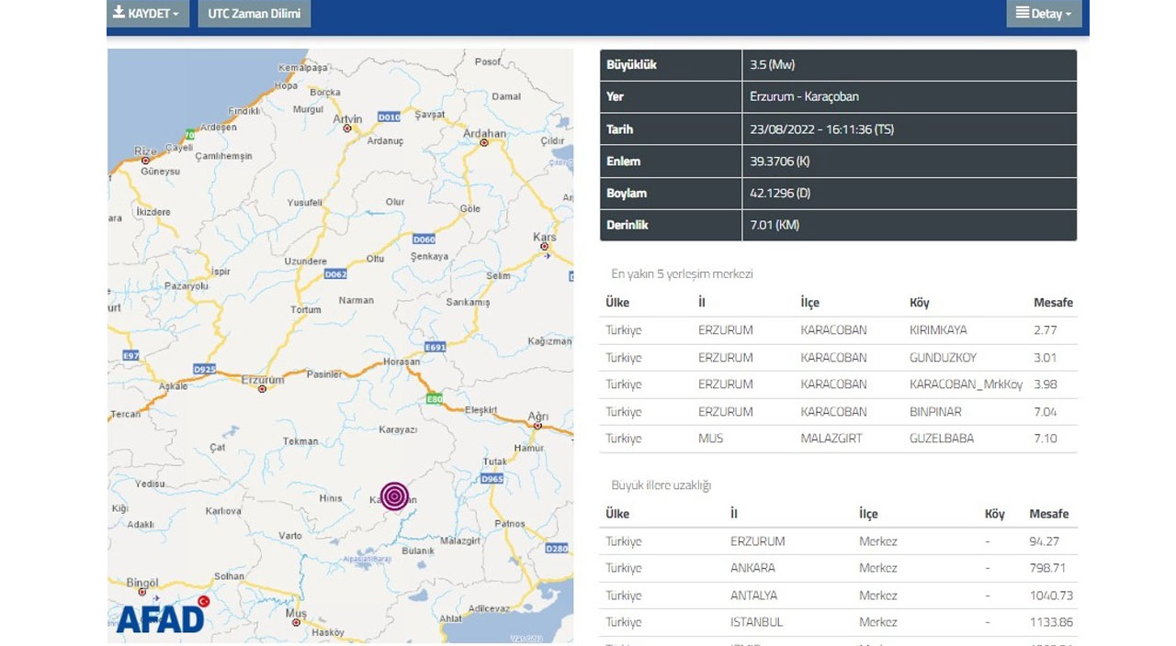Click the D062 road shield near Oltu
Image resolution: width=1176 pixels, height=646 pixels.
(335, 274)
